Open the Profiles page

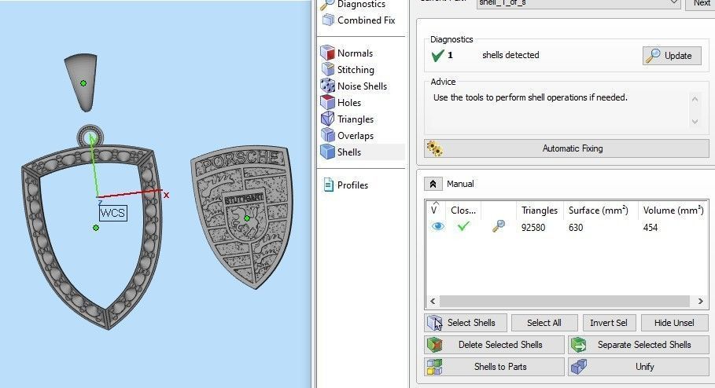(x=345, y=185)
